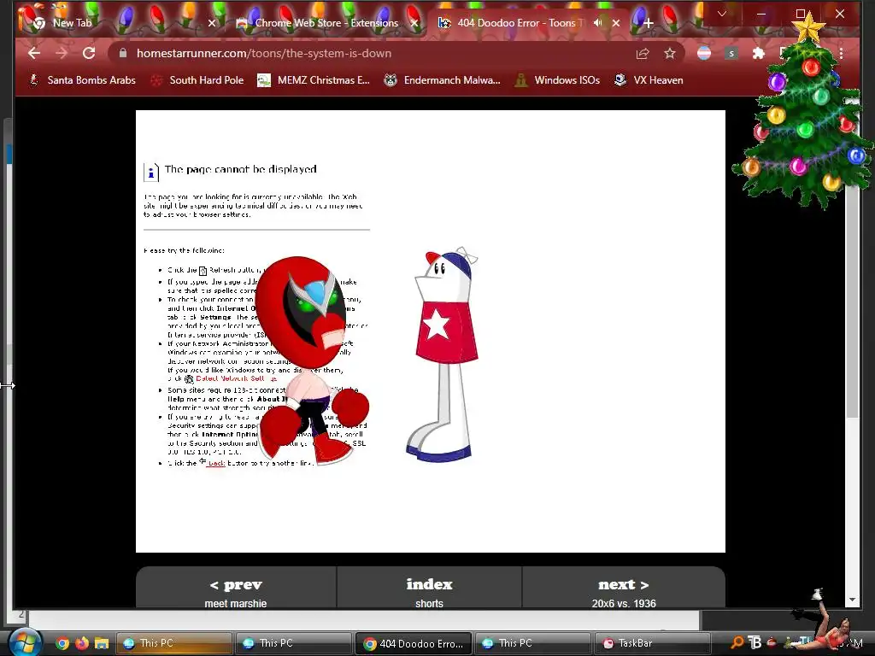Close the 404 Doodoo Error tab
Viewport: 875px width, 656px height.
tap(616, 23)
